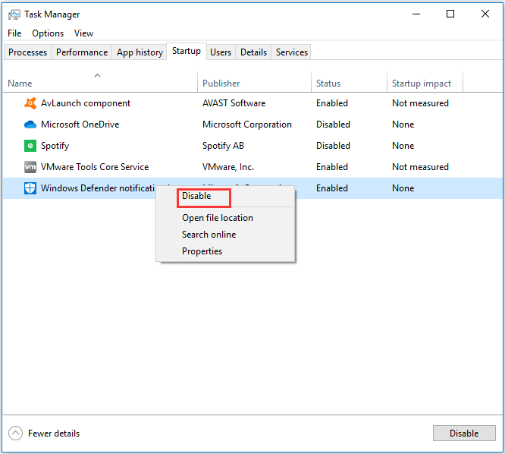Choose Disable in the context menu
505x454 pixels.
[x=196, y=196]
